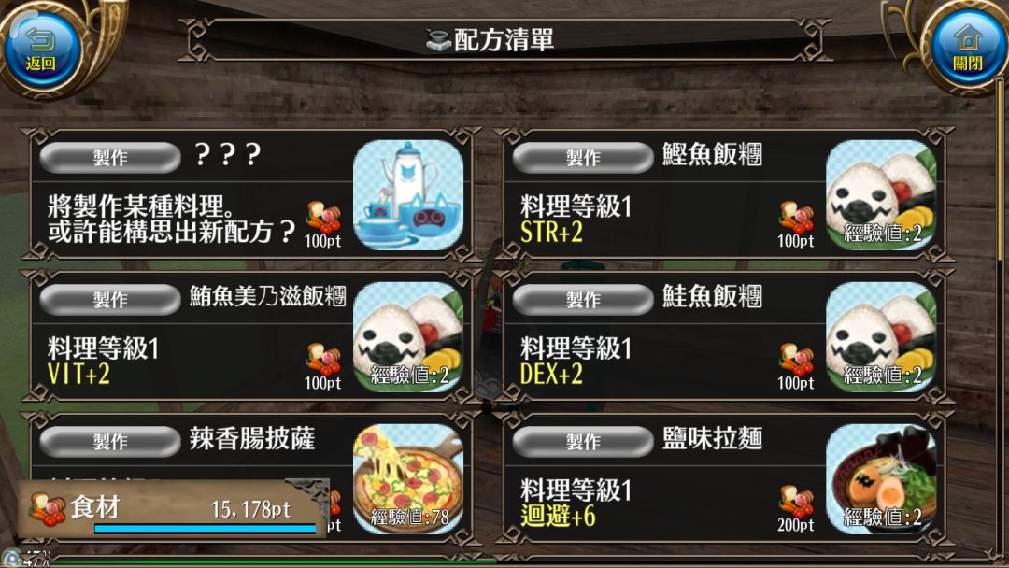Tap the 鹽味拉麵 ramen bowl image

(x=881, y=478)
